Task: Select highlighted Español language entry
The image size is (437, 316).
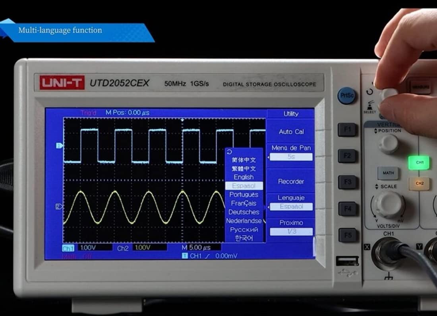Action: 244,186
